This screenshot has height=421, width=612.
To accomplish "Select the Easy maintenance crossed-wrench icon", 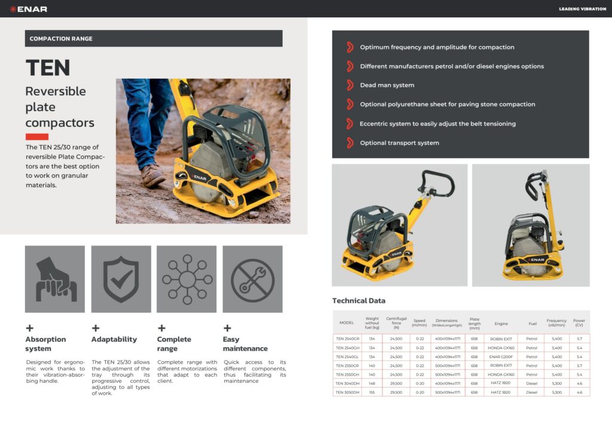I will [252, 279].
